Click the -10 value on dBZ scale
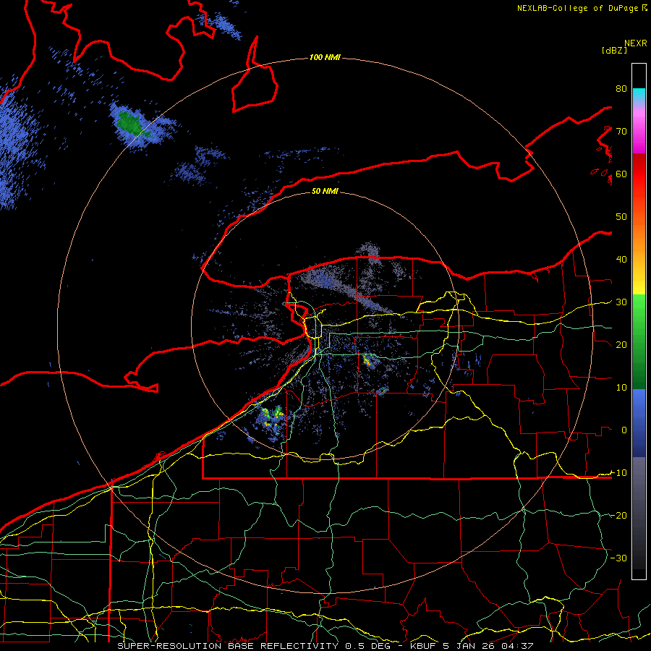651x651 pixels. click(618, 473)
